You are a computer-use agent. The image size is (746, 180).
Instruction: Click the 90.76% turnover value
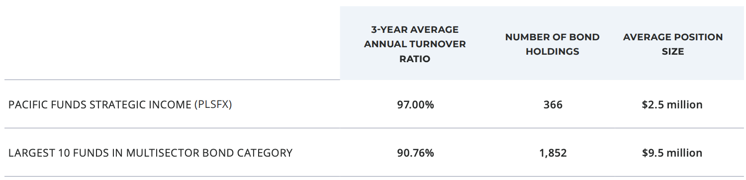415,153
